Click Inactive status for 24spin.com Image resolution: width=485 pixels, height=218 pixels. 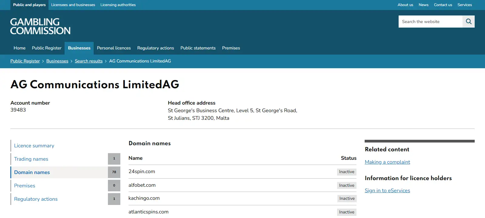(347, 172)
